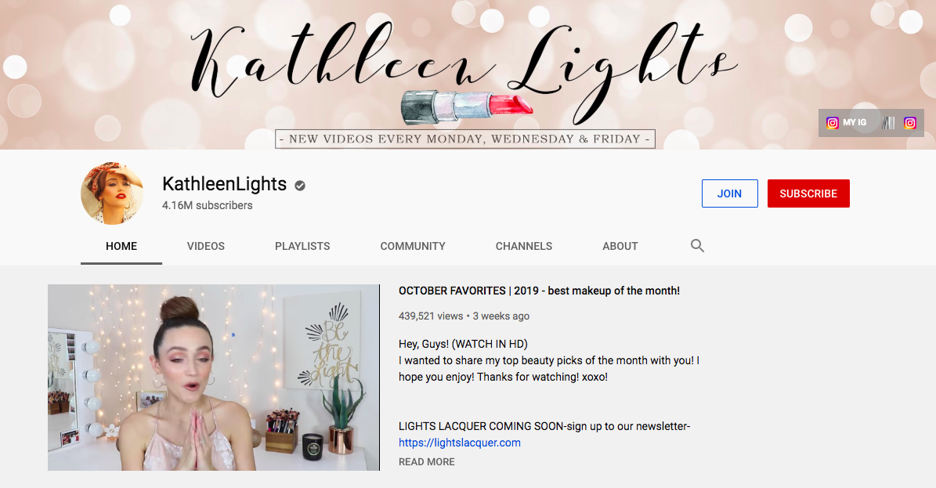Switch to the VIDEOS tab
The width and height of the screenshot is (936, 488).
[206, 246]
